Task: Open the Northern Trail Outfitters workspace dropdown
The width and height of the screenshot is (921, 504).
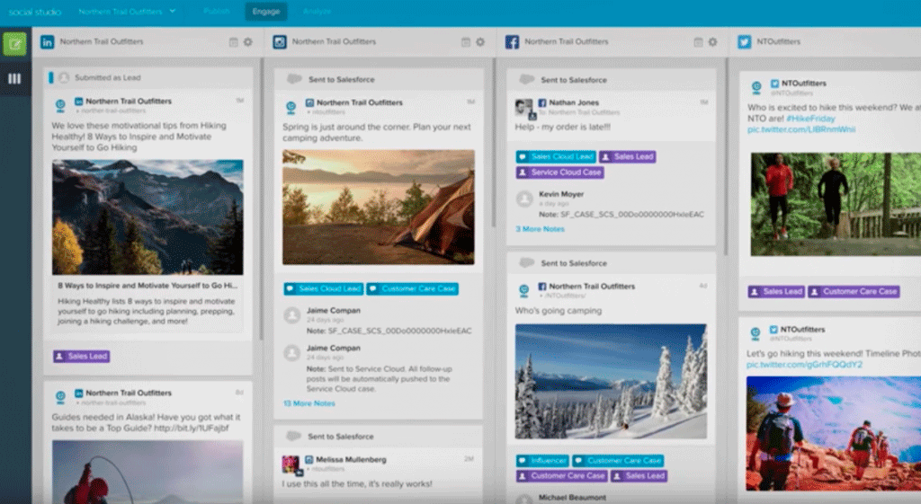Action: (127, 11)
